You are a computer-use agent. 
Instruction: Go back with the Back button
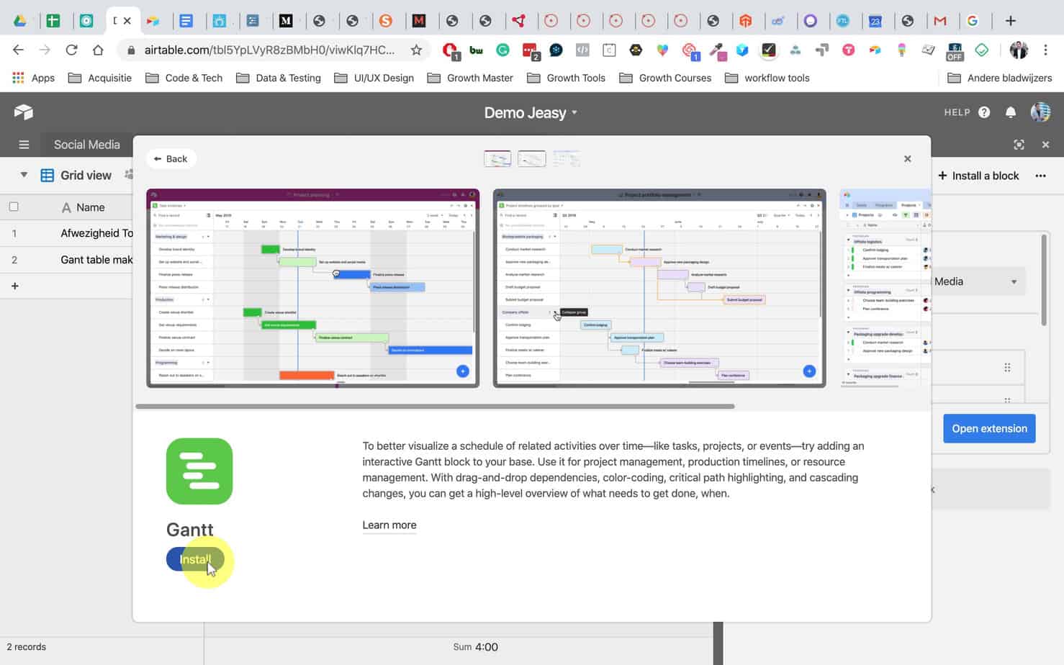pos(171,159)
